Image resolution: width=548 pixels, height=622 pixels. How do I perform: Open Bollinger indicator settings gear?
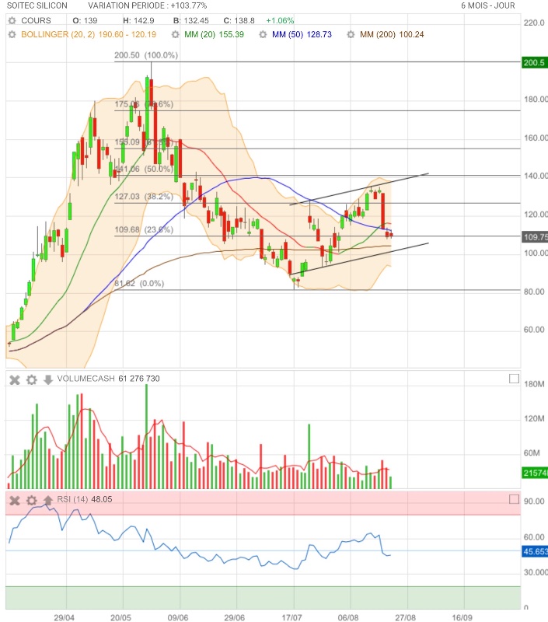tap(12, 34)
